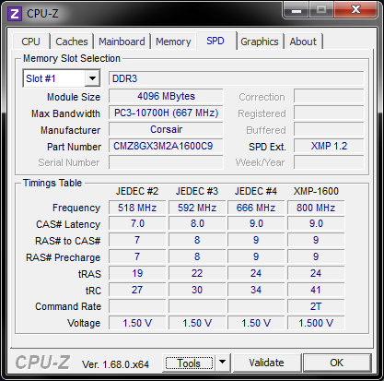Click the Tools button

click(x=189, y=363)
